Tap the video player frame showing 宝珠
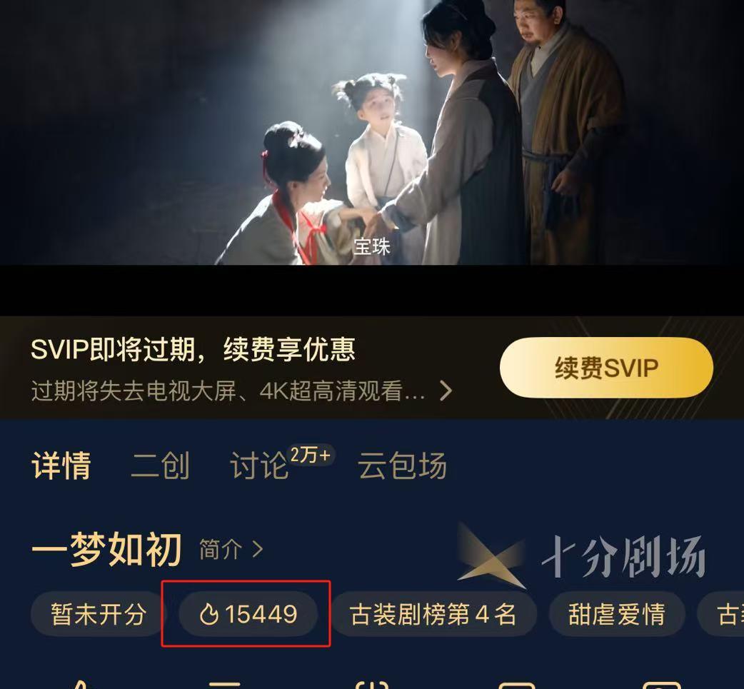The width and height of the screenshot is (744, 689). (x=372, y=132)
